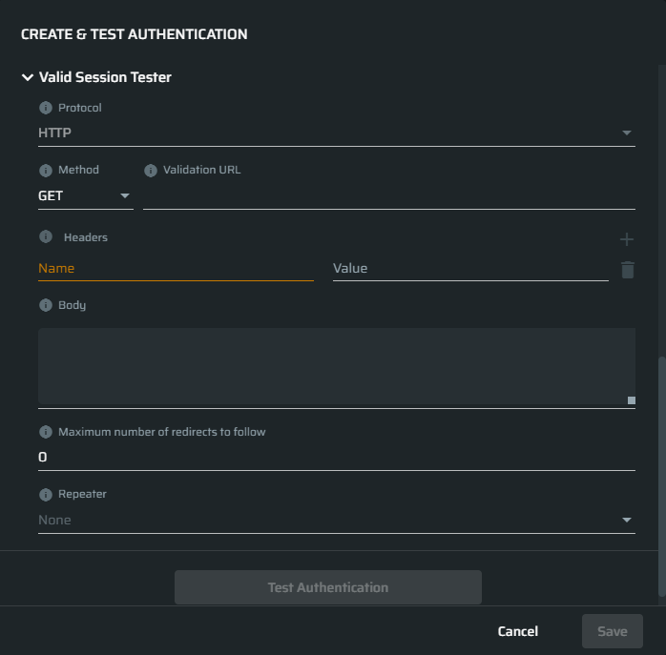This screenshot has width=666, height=655.
Task: Click the header Value field
Action: tap(470, 268)
